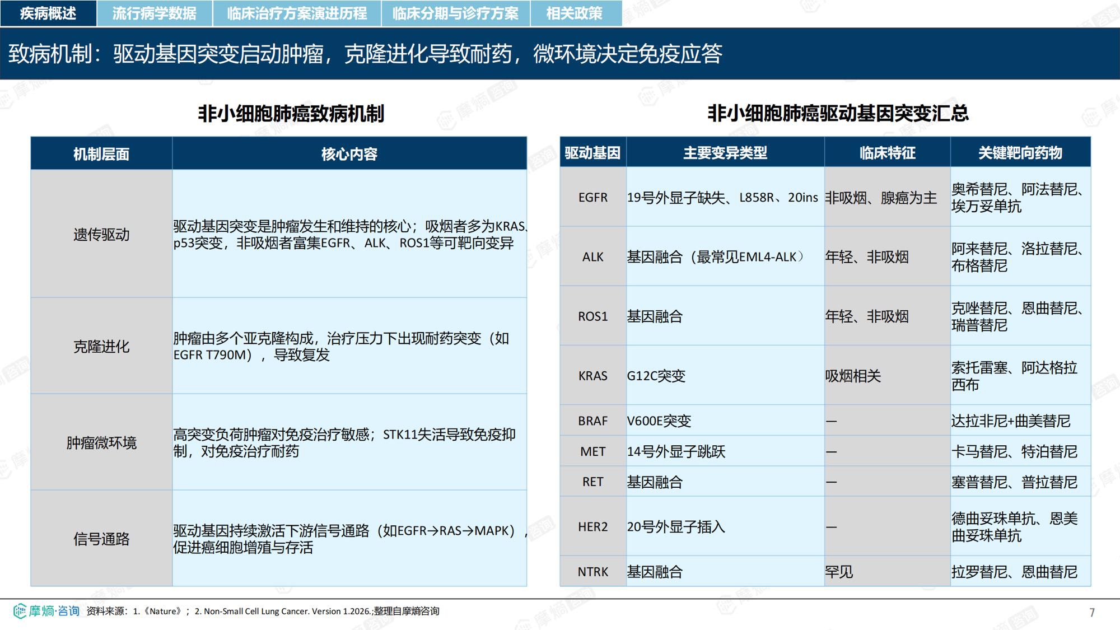Click the 拉罗替尼、恩曲替尼 drug cell
The image size is (1120, 630).
(x=1020, y=571)
